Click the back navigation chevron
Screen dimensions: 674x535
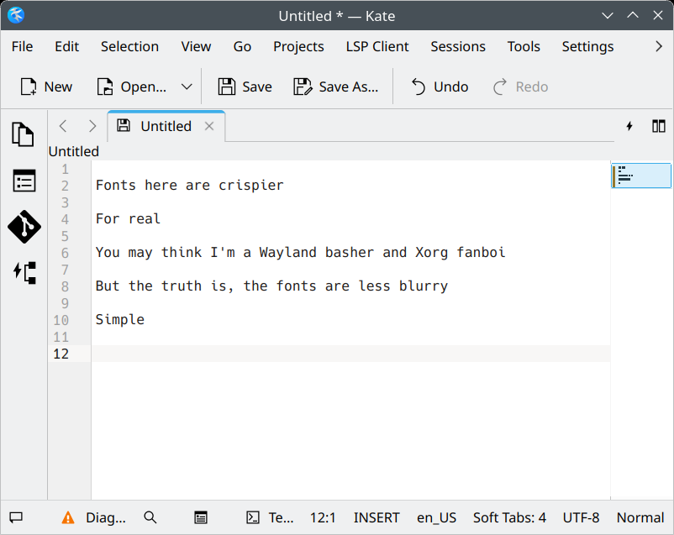tap(63, 126)
